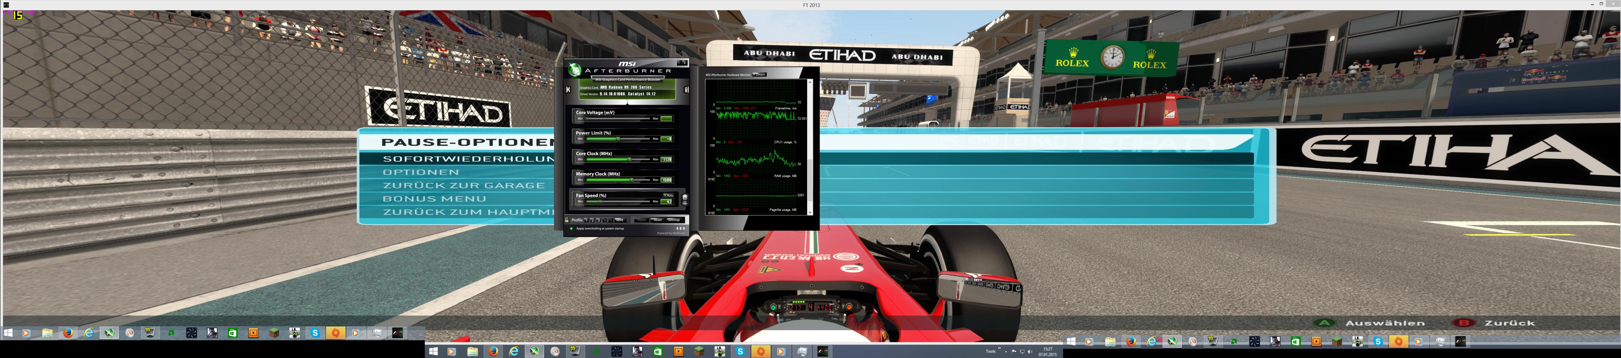Select profile slot 3 in Afterburner

tap(598, 220)
